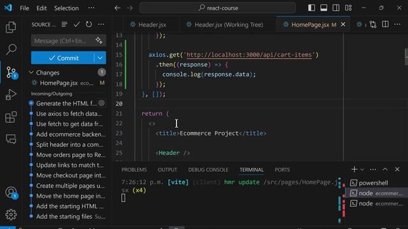The width and height of the screenshot is (408, 229).
Task: Open the Search view in activity bar
Action: click(11, 50)
